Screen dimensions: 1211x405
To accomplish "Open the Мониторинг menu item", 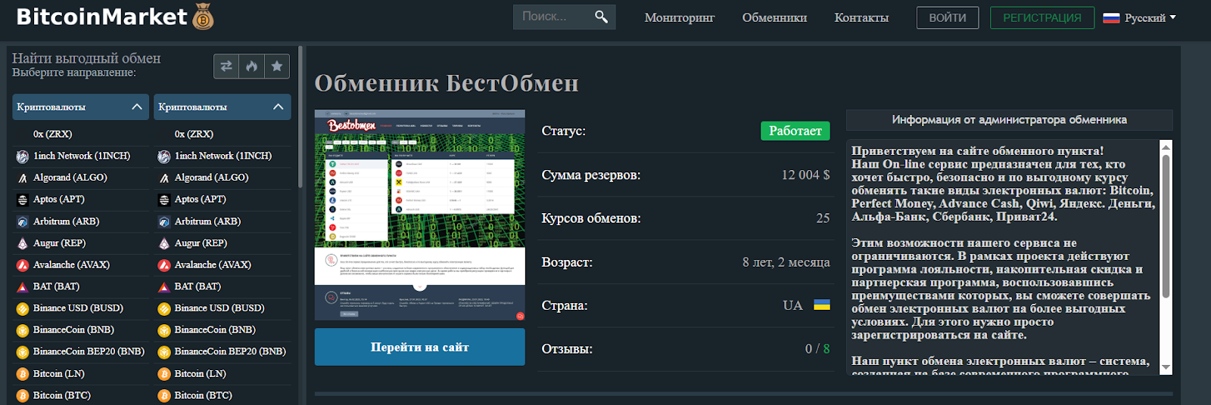I will (680, 17).
